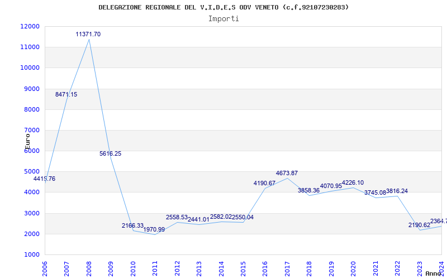Click the data label 2582.02

click(x=221, y=217)
